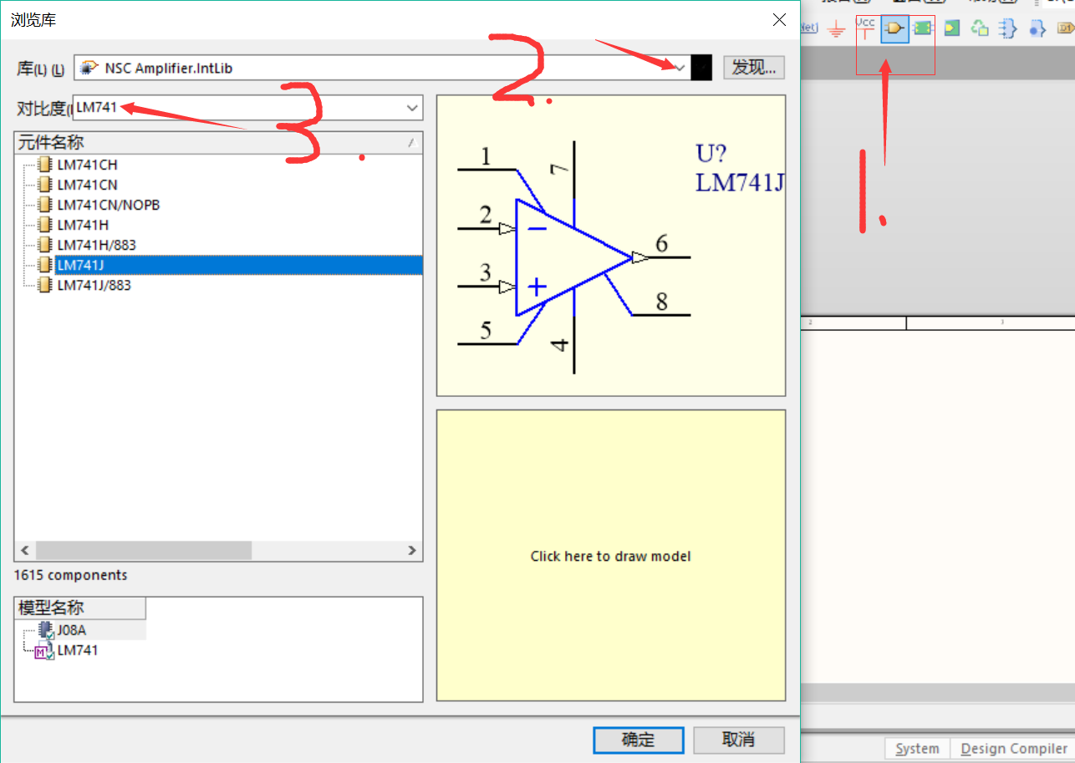Click the 发现... find button

754,68
